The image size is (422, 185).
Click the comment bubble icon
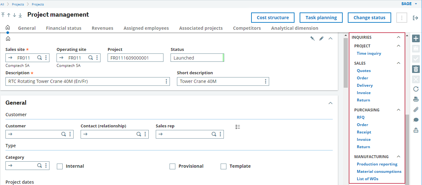(x=416, y=120)
